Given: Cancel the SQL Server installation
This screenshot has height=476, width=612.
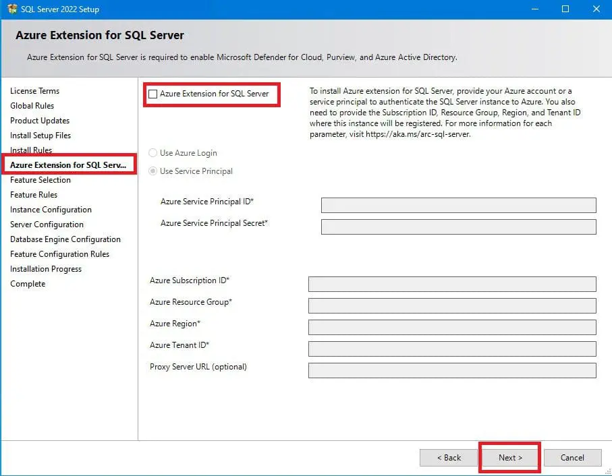Looking at the screenshot, I should [x=572, y=457].
